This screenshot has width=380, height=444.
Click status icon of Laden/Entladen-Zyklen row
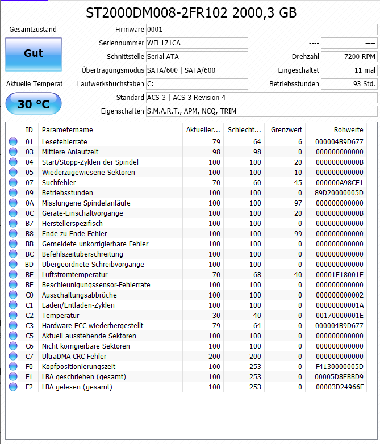[x=13, y=304]
